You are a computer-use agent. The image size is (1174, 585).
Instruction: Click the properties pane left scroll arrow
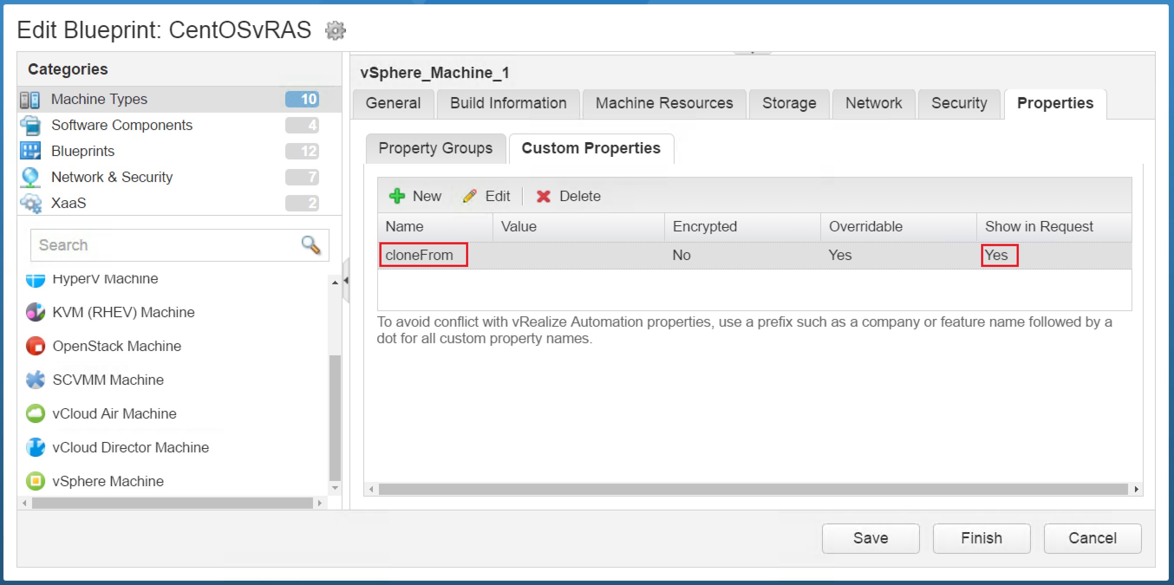[x=372, y=489]
